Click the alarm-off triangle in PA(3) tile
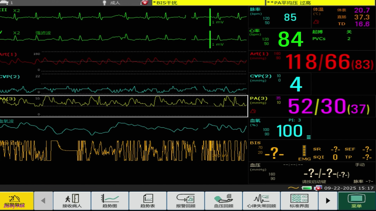The height and width of the screenshot is (211, 376). 253,111
